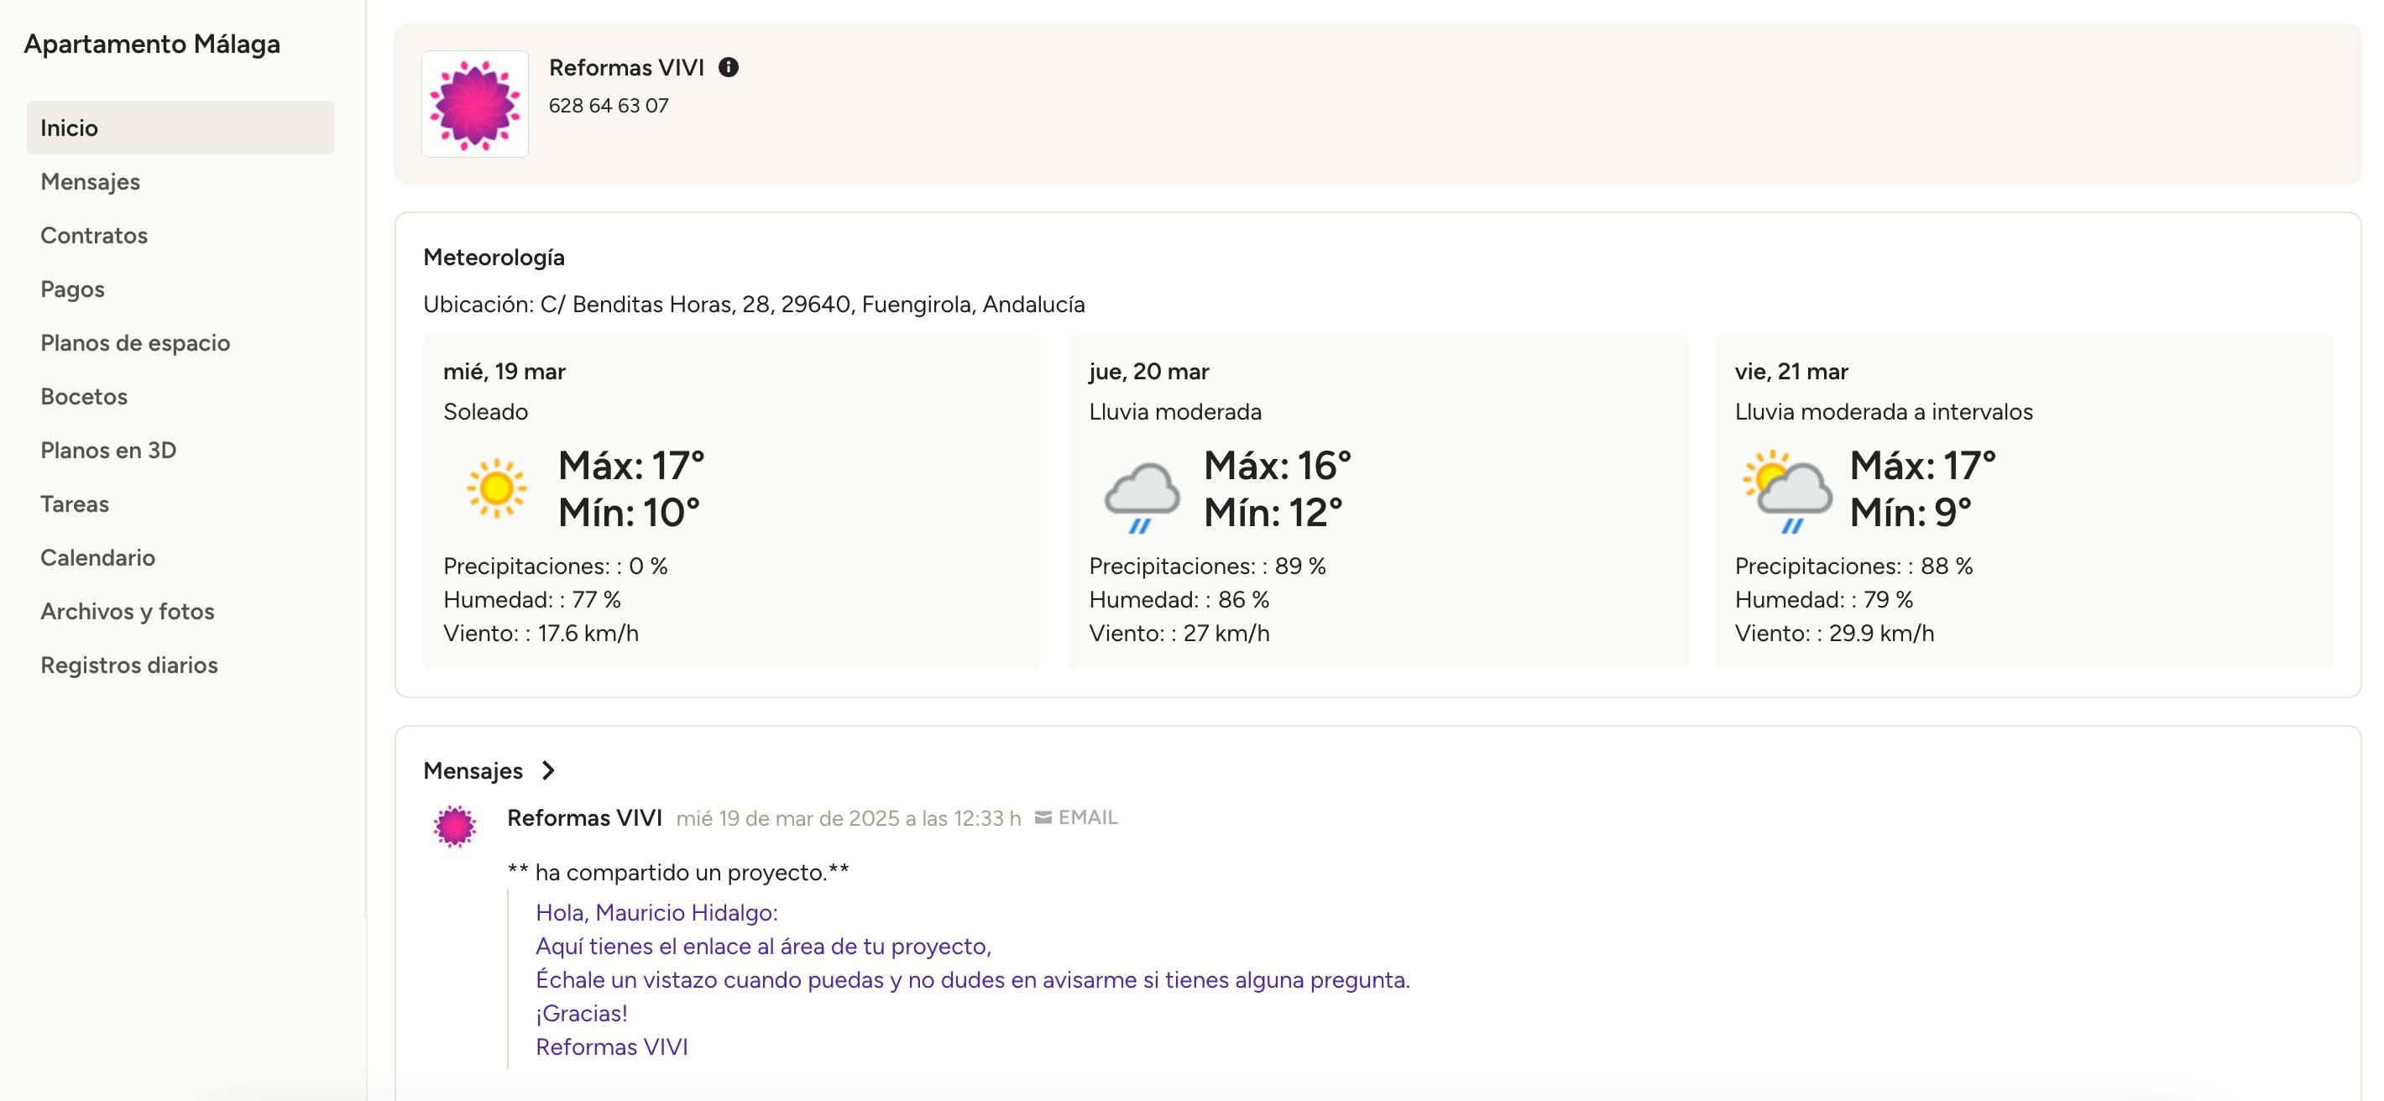Open Archivos y fotos
Screen dimensions: 2384x1101
tap(128, 611)
